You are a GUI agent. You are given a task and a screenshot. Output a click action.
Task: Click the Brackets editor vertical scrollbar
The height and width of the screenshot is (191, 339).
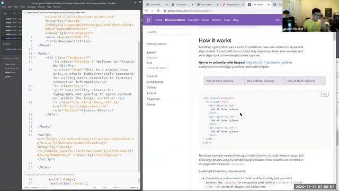coord(139,106)
